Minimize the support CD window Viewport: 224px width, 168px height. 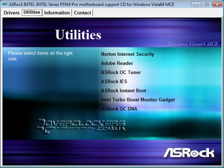pos(196,4)
